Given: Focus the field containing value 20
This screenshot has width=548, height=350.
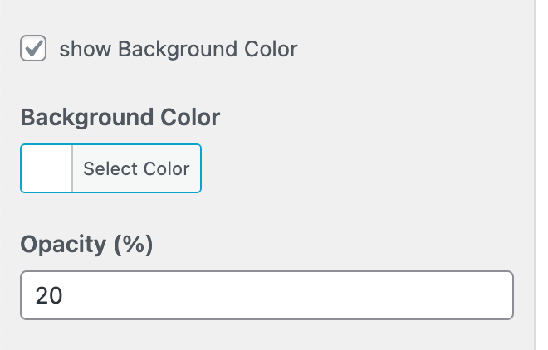Looking at the screenshot, I should (266, 295).
